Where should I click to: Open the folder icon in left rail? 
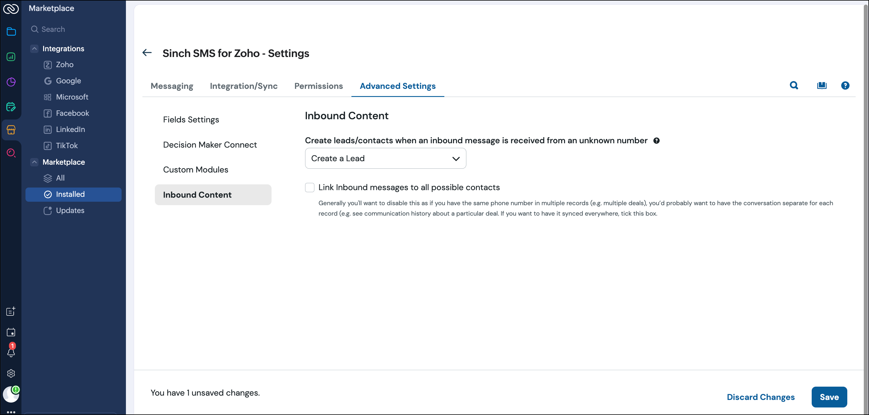click(11, 32)
